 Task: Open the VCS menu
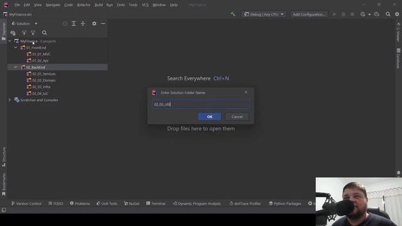coord(145,5)
